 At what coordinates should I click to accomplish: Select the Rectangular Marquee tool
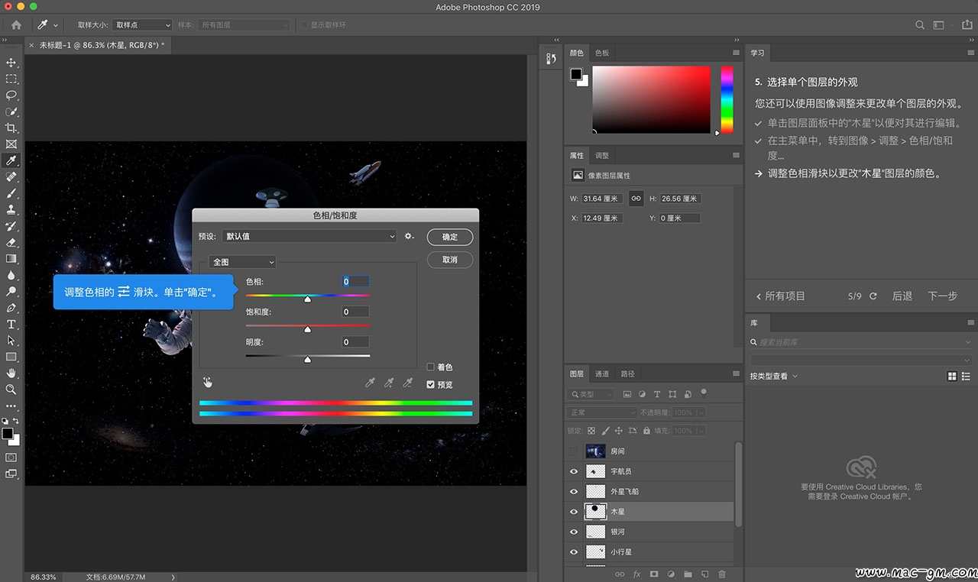click(x=11, y=79)
